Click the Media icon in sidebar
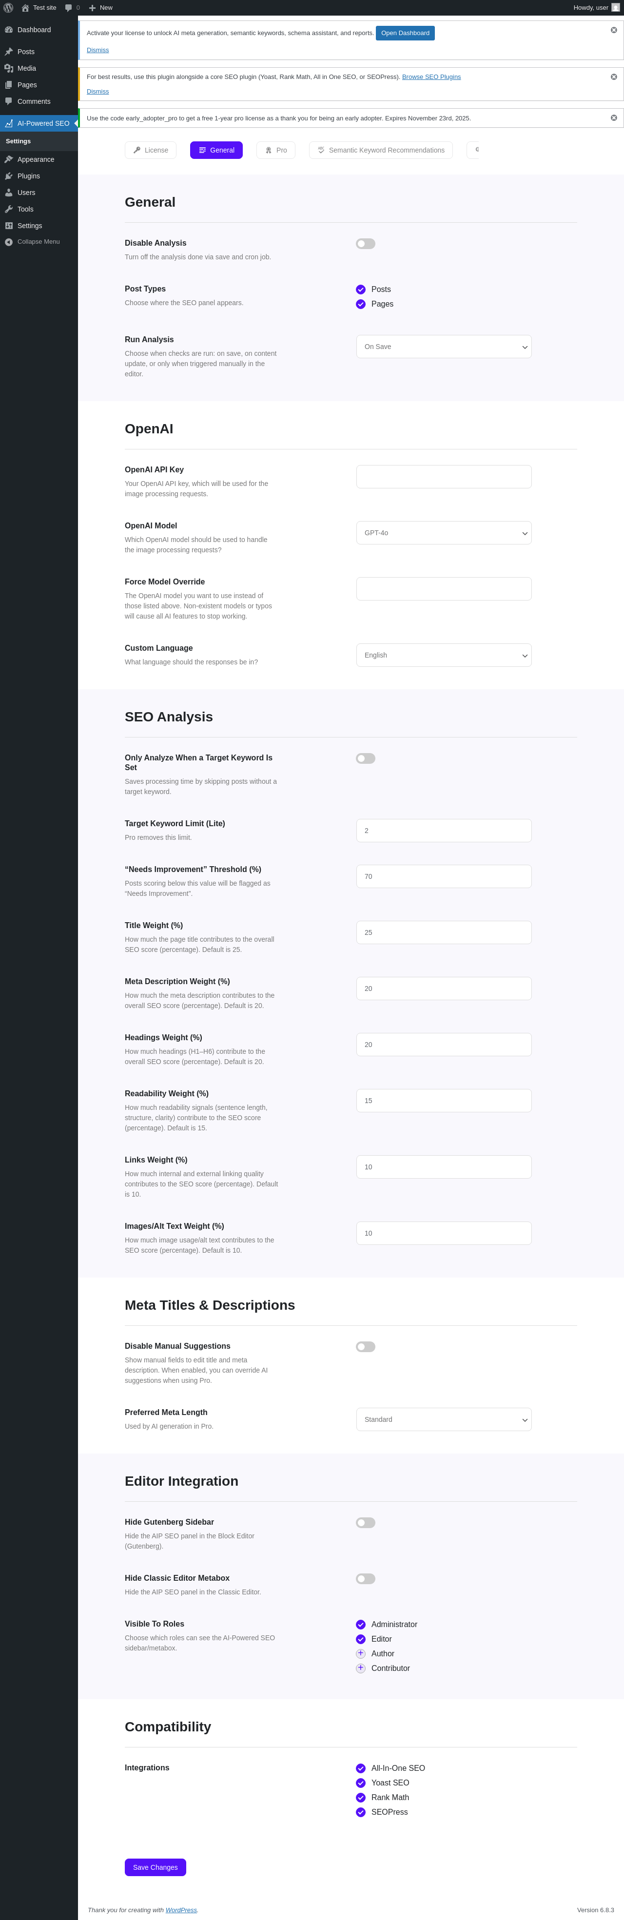This screenshot has height=1920, width=624. click(9, 69)
